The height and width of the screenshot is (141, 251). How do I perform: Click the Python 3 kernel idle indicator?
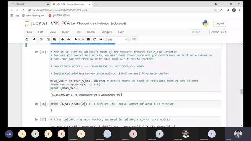(x=225, y=32)
